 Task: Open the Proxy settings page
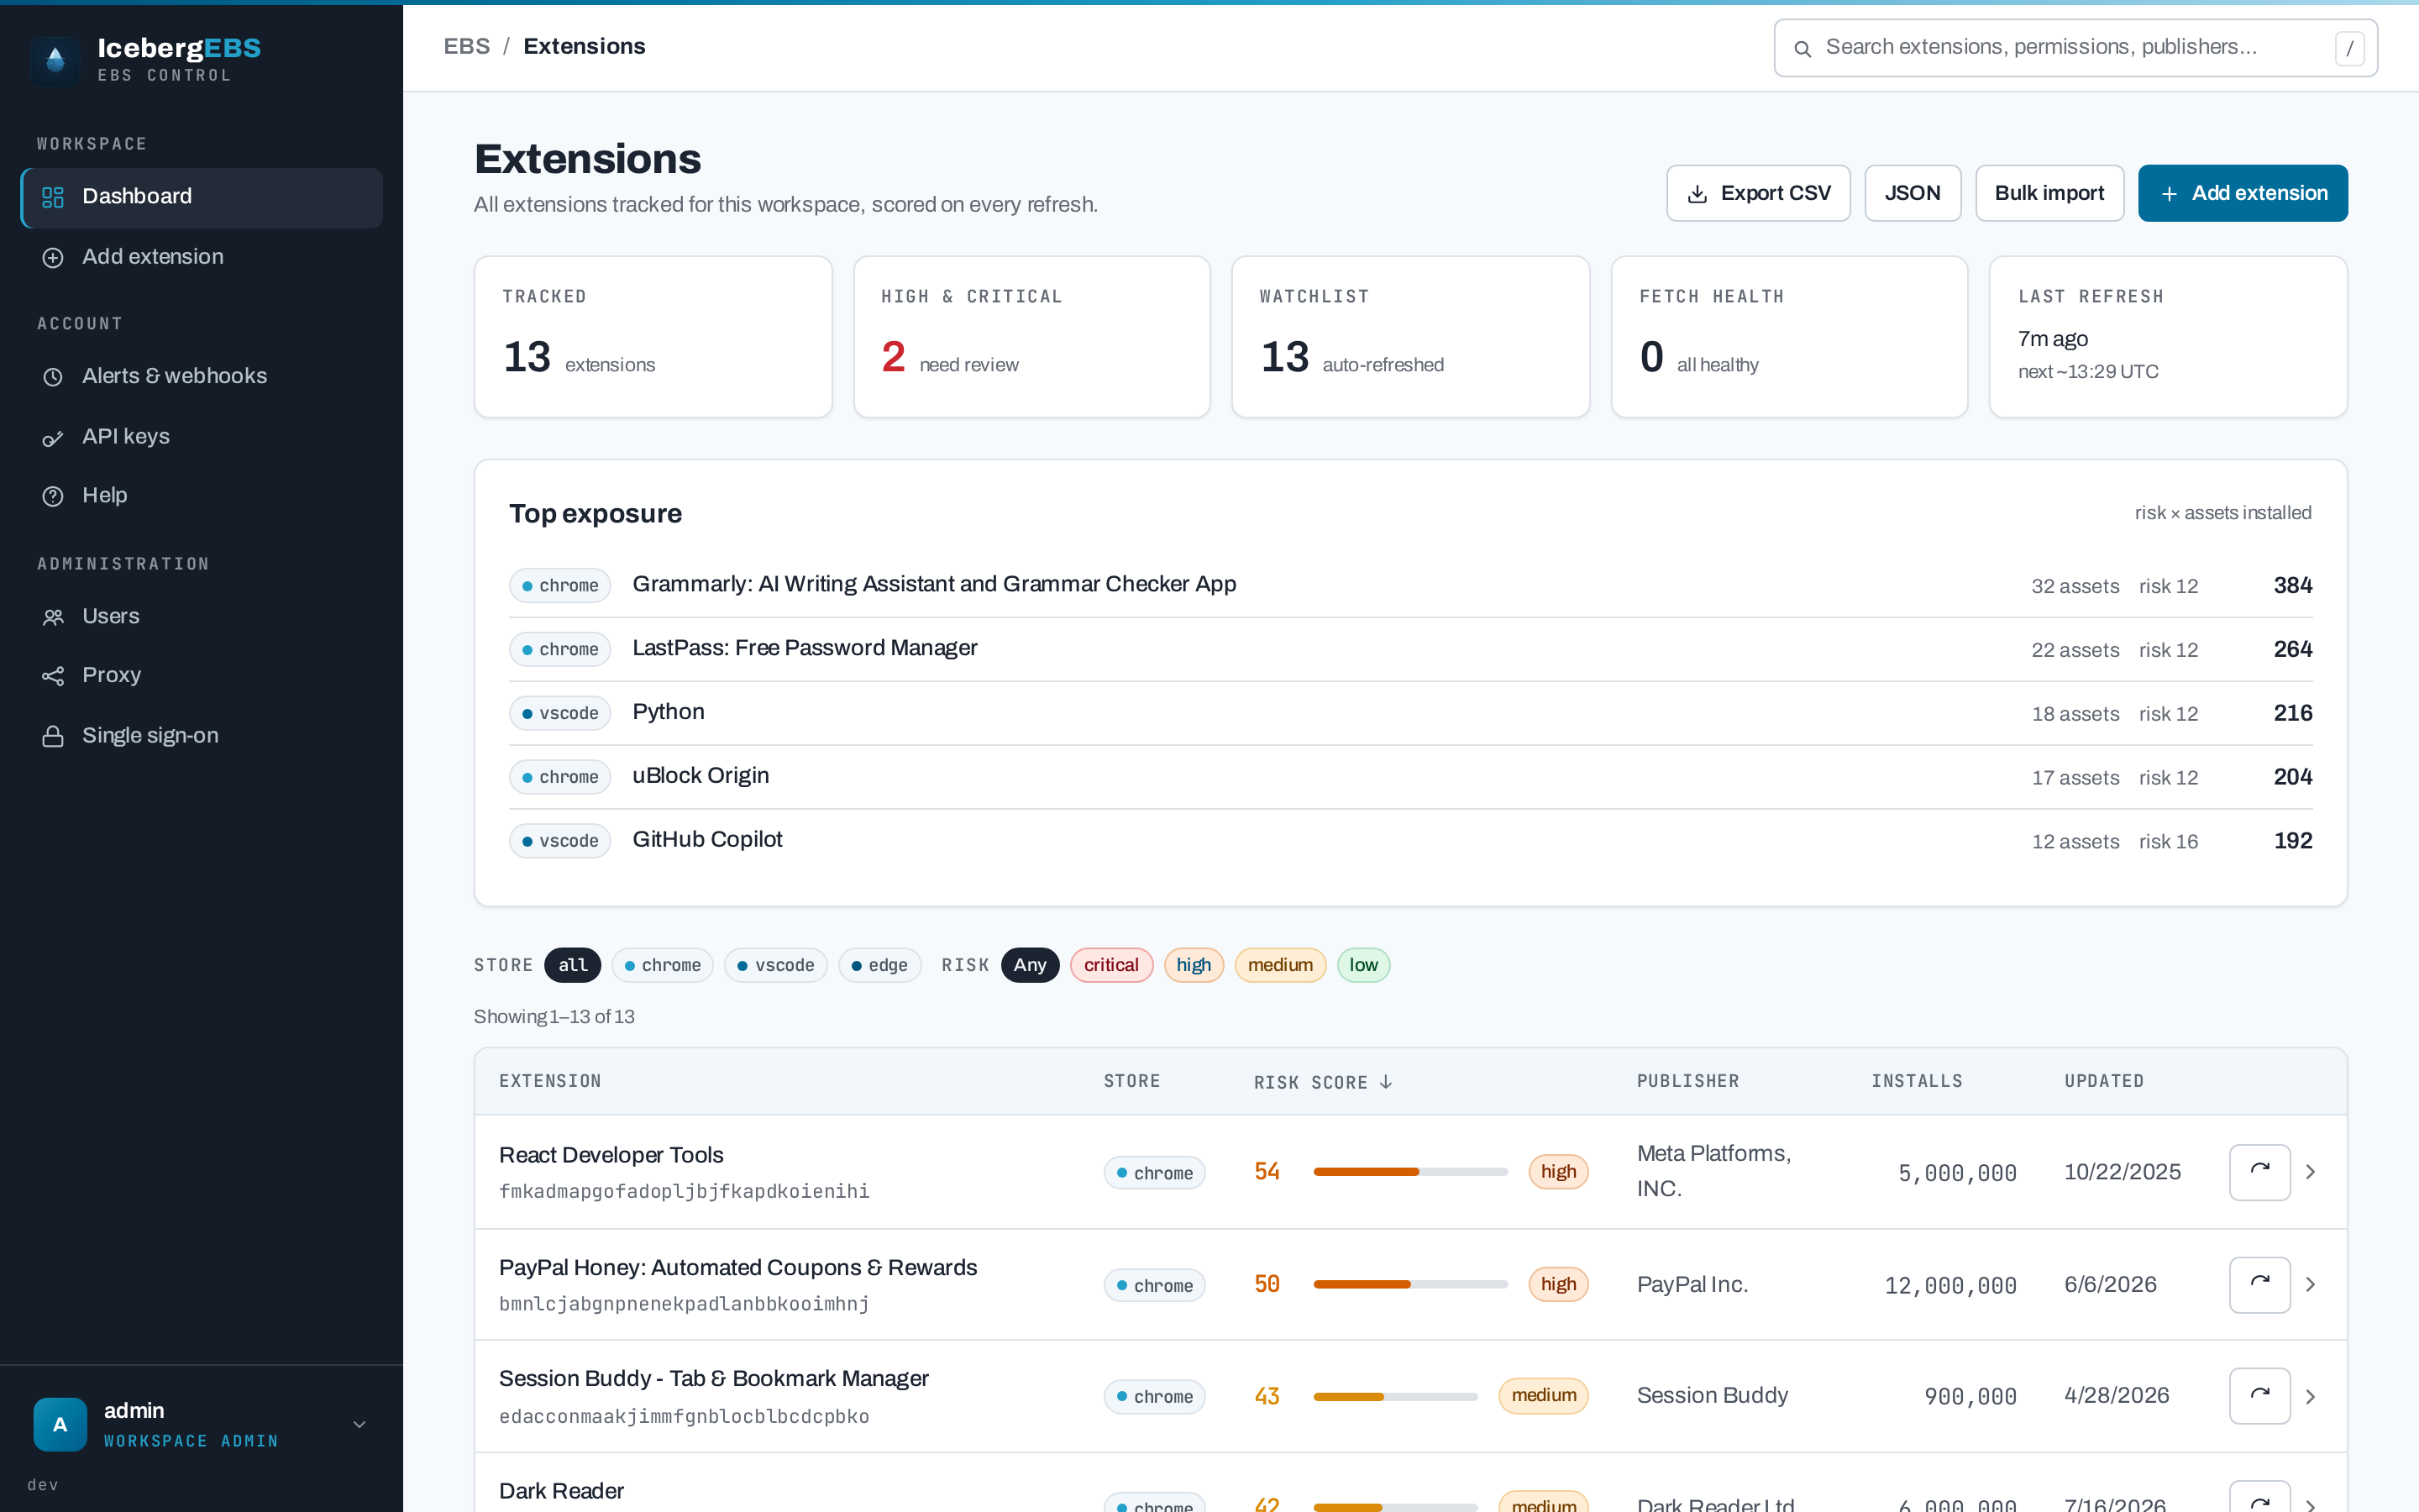pos(202,676)
